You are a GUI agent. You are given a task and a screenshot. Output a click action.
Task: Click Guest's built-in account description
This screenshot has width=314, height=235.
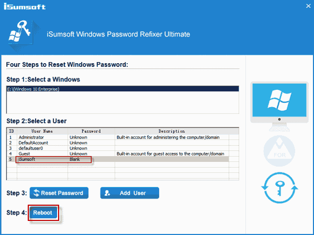(x=170, y=154)
